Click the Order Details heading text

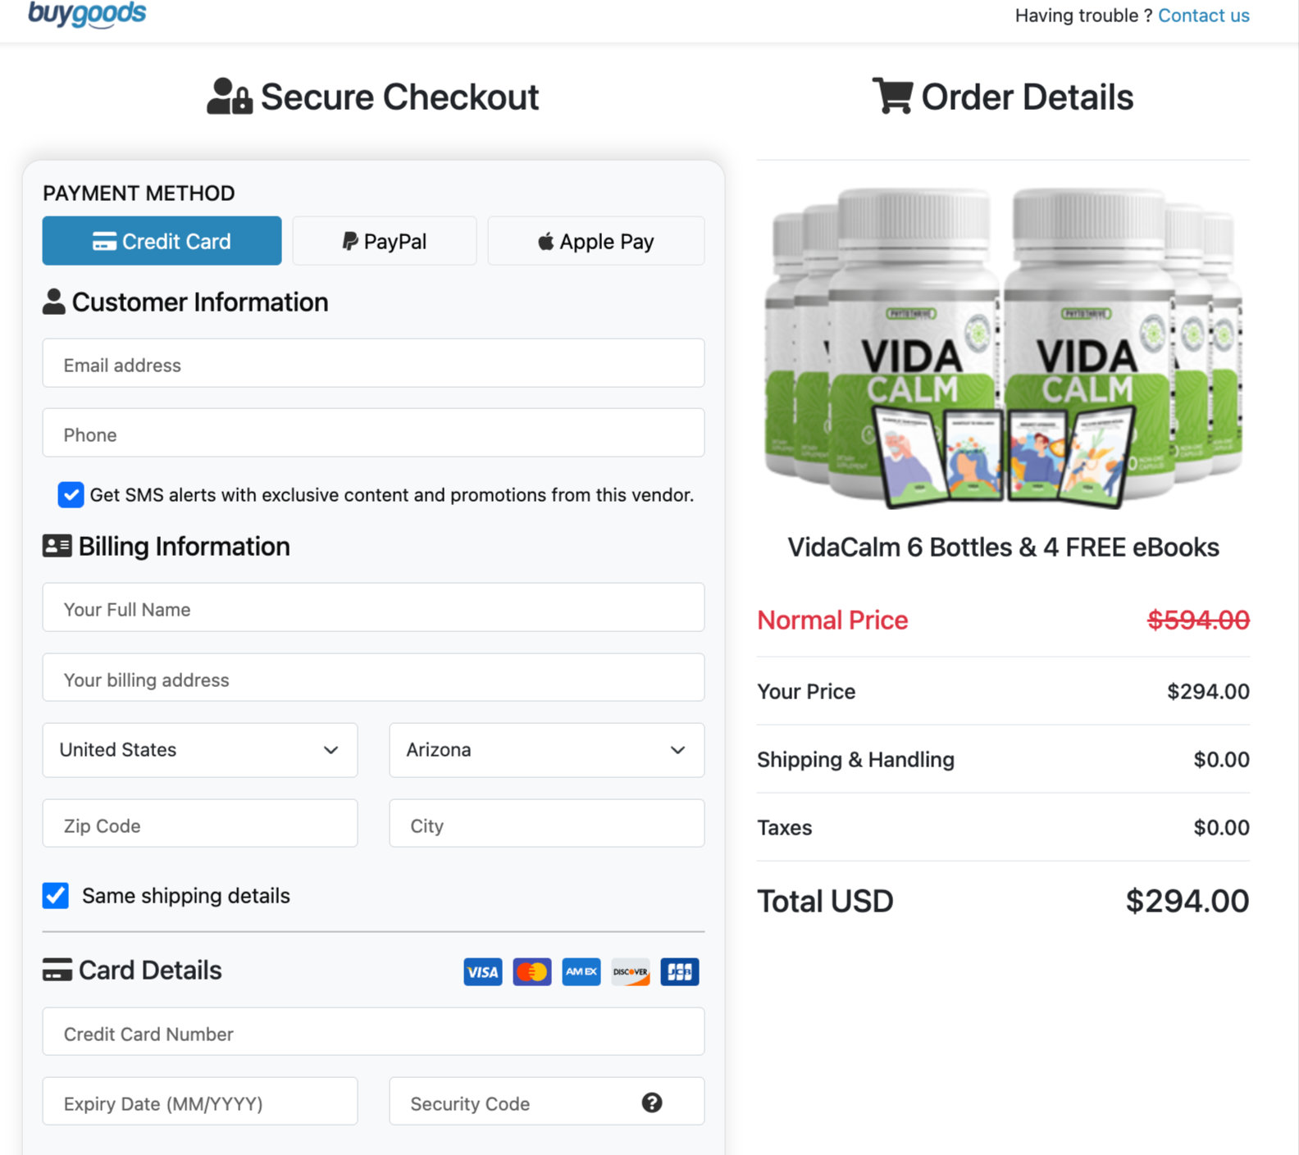pyautogui.click(x=1028, y=97)
